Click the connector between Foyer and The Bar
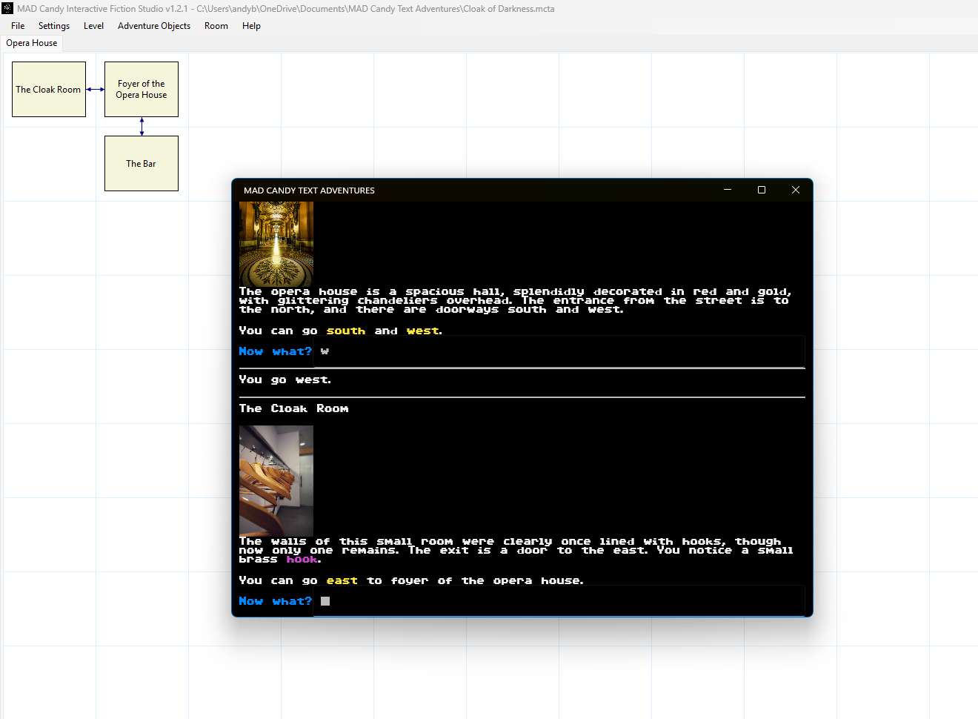 (x=142, y=127)
